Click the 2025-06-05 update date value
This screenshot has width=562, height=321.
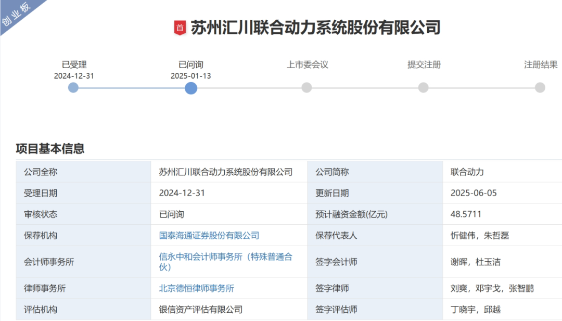click(474, 193)
